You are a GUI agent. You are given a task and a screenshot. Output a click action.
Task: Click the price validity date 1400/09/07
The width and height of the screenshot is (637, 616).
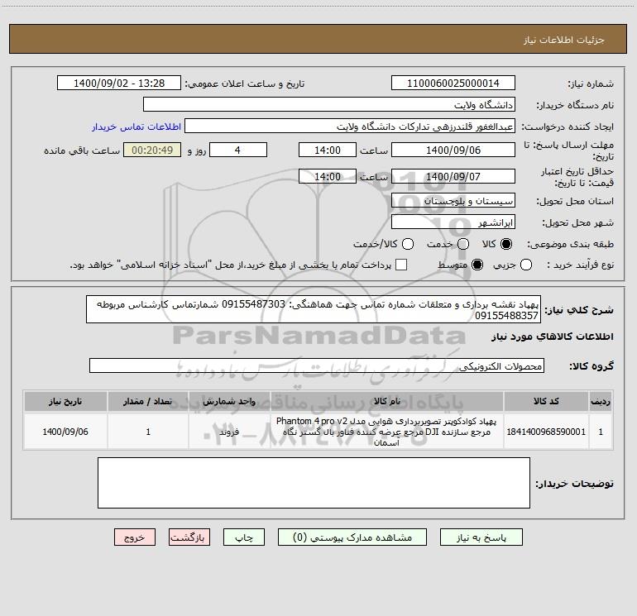453,176
